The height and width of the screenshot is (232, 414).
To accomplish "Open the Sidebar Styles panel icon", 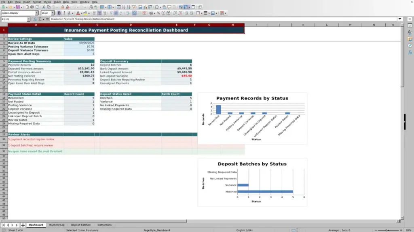I will pyautogui.click(x=410, y=32).
